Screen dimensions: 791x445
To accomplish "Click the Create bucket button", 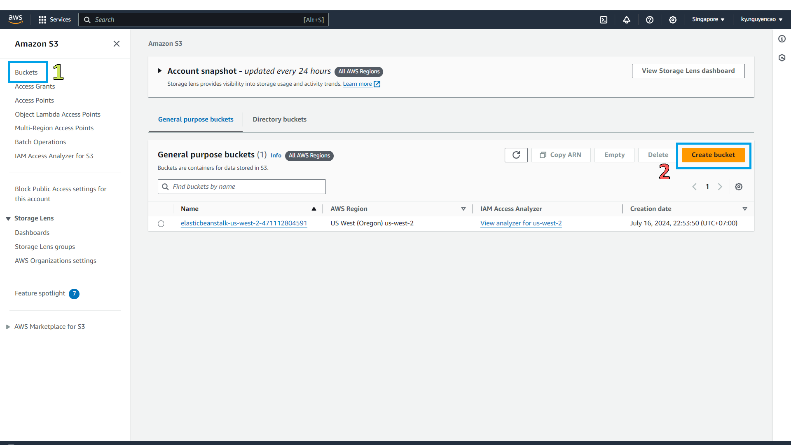I will pos(713,155).
